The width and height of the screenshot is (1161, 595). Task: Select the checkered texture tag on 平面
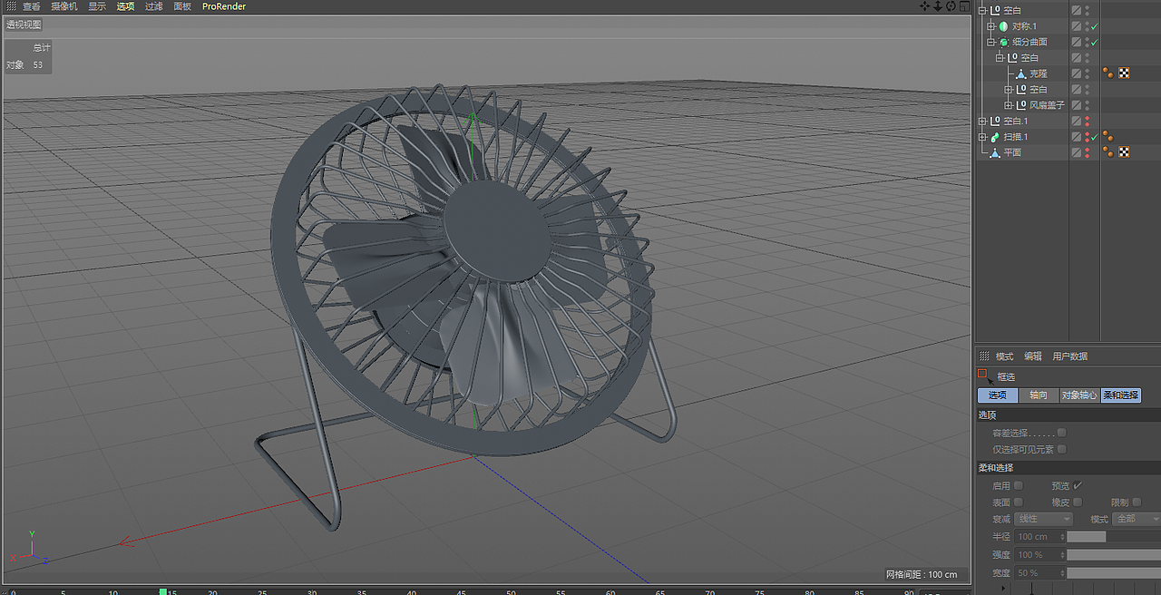point(1124,152)
